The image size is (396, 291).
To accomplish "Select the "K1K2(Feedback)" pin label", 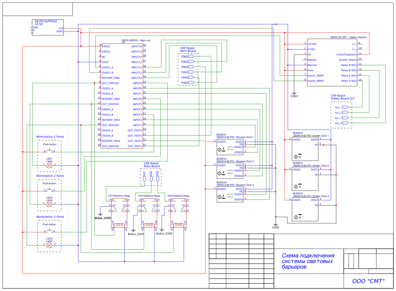I will (347, 55).
